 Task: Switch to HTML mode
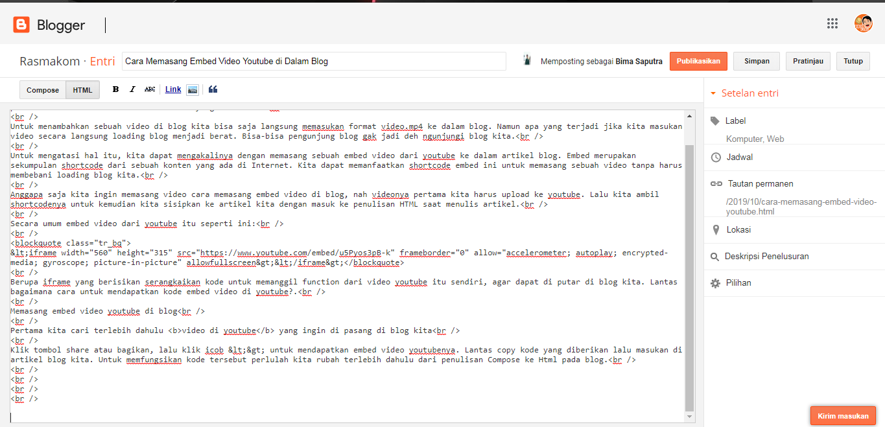coord(82,90)
